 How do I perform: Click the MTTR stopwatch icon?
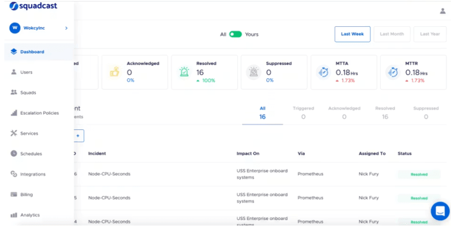click(x=392, y=72)
